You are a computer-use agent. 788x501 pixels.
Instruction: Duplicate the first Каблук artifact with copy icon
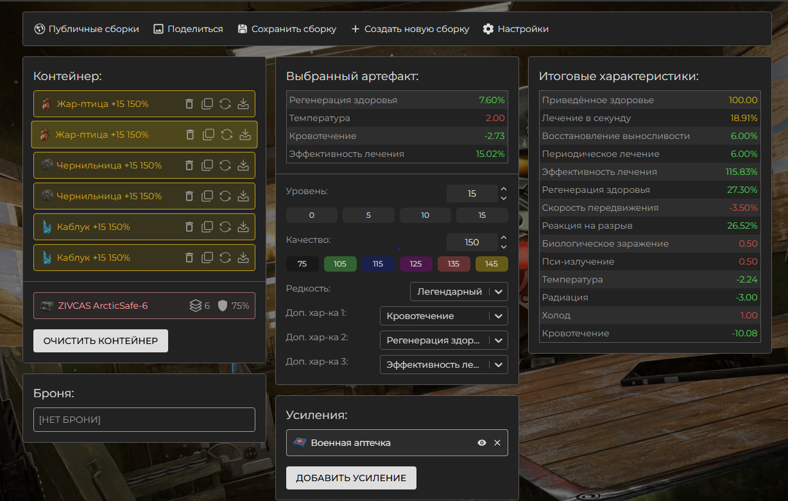point(207,227)
